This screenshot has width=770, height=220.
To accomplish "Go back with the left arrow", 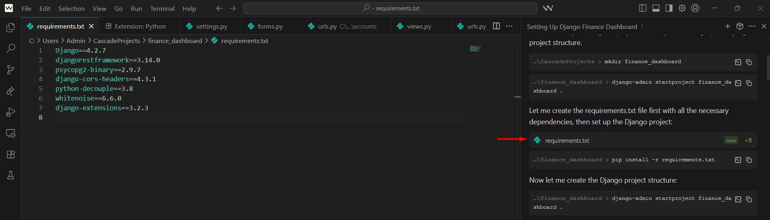I will click(219, 8).
